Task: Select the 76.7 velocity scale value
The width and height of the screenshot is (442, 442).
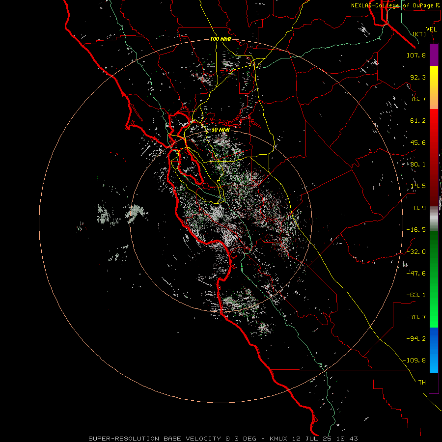Action: [418, 99]
